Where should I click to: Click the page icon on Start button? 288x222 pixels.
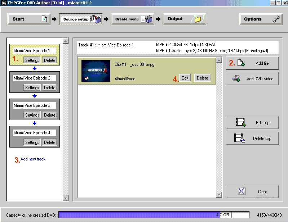coord(44,19)
